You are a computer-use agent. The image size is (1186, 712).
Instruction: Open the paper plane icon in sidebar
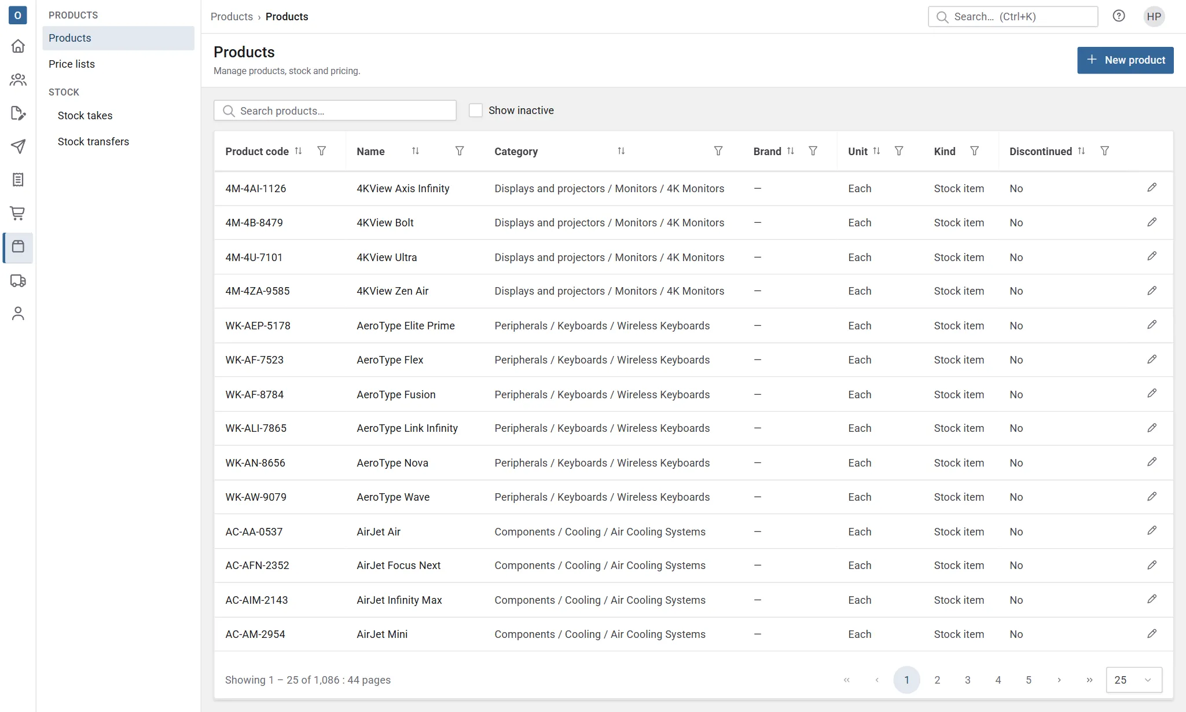[x=18, y=146]
